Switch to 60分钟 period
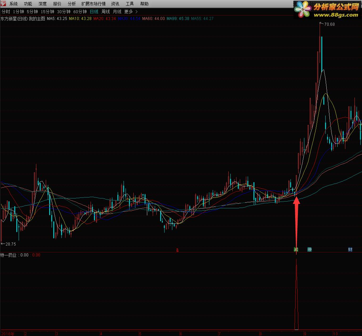 80,12
